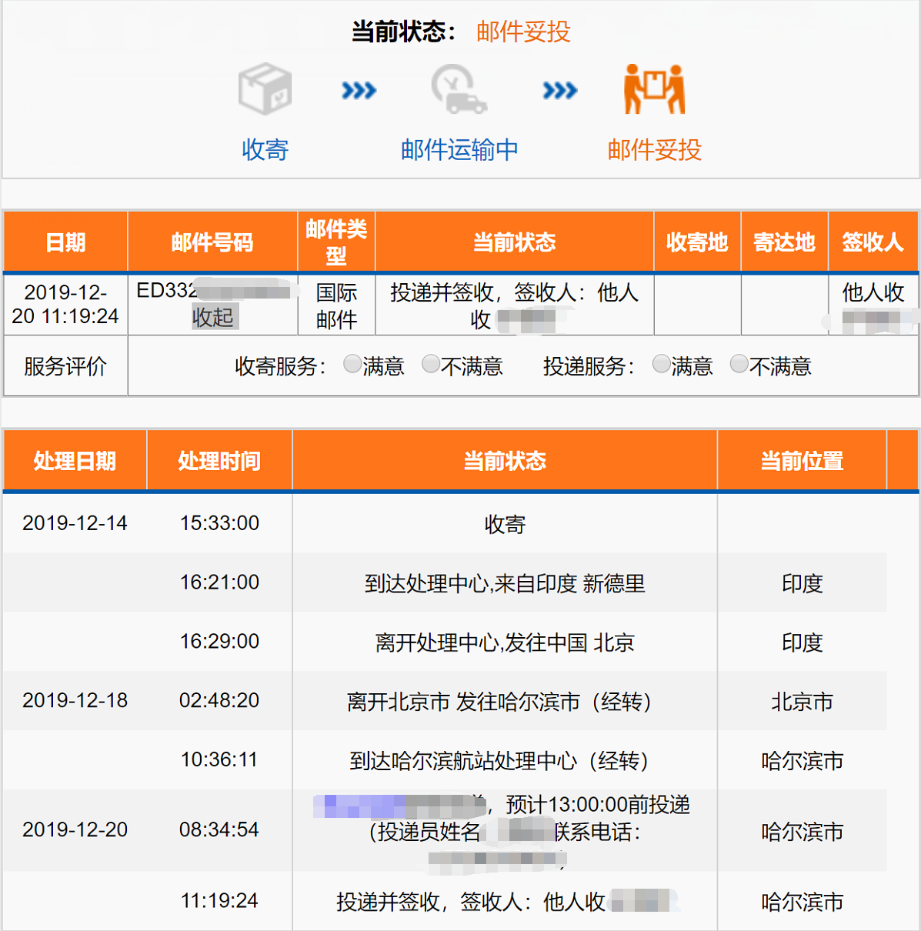The width and height of the screenshot is (921, 931).
Task: Select 满意 for 投递服务 rating
Action: tap(660, 363)
